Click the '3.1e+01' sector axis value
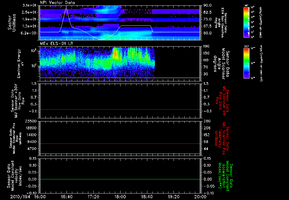The image size is (289, 200). tap(29, 5)
